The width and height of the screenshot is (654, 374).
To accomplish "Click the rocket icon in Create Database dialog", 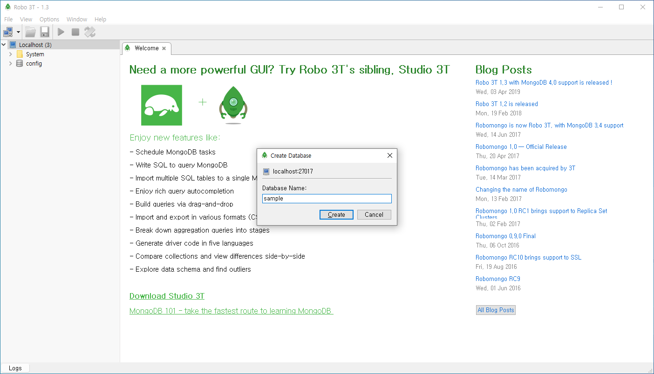I will (x=265, y=155).
